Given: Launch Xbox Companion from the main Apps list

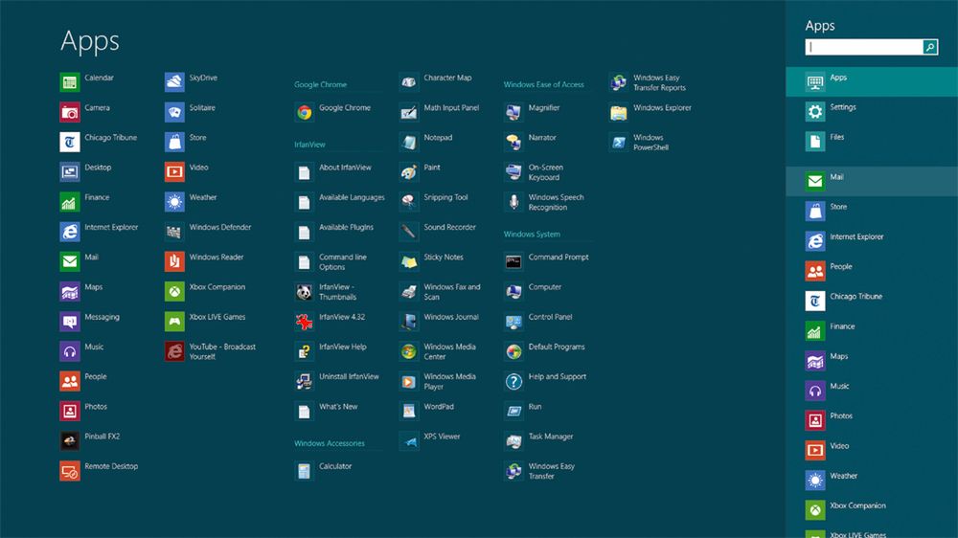Looking at the screenshot, I should (x=174, y=291).
